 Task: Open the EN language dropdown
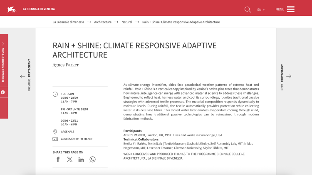pyautogui.click(x=261, y=10)
